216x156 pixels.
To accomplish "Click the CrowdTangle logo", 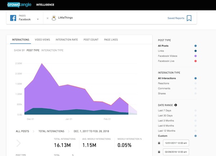I will click(18, 5).
